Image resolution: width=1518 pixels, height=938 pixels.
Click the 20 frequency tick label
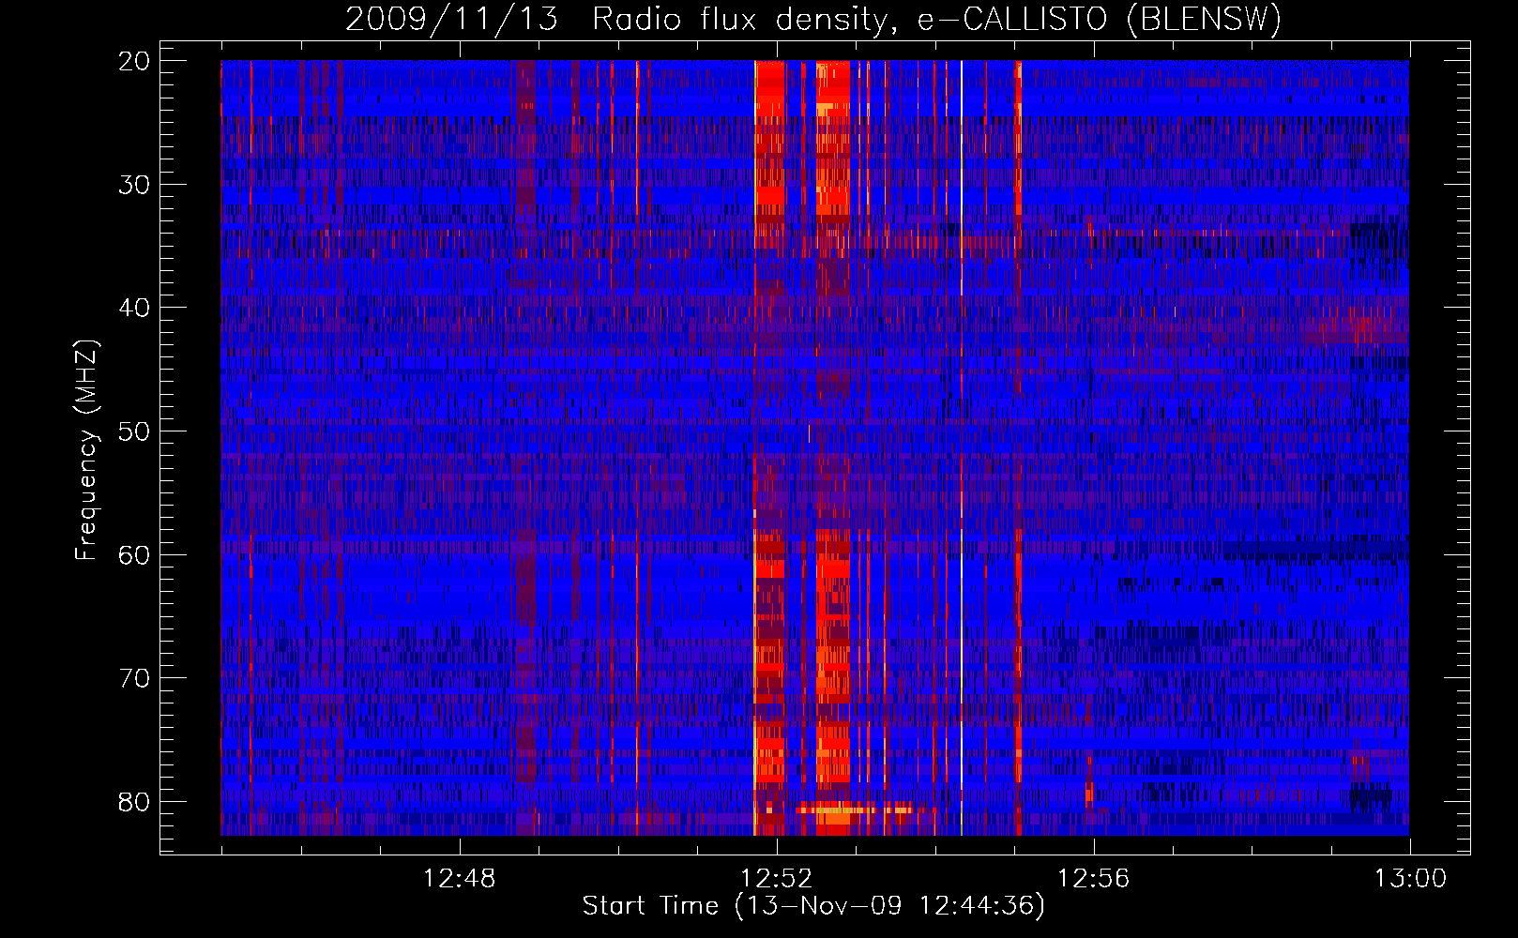point(134,61)
